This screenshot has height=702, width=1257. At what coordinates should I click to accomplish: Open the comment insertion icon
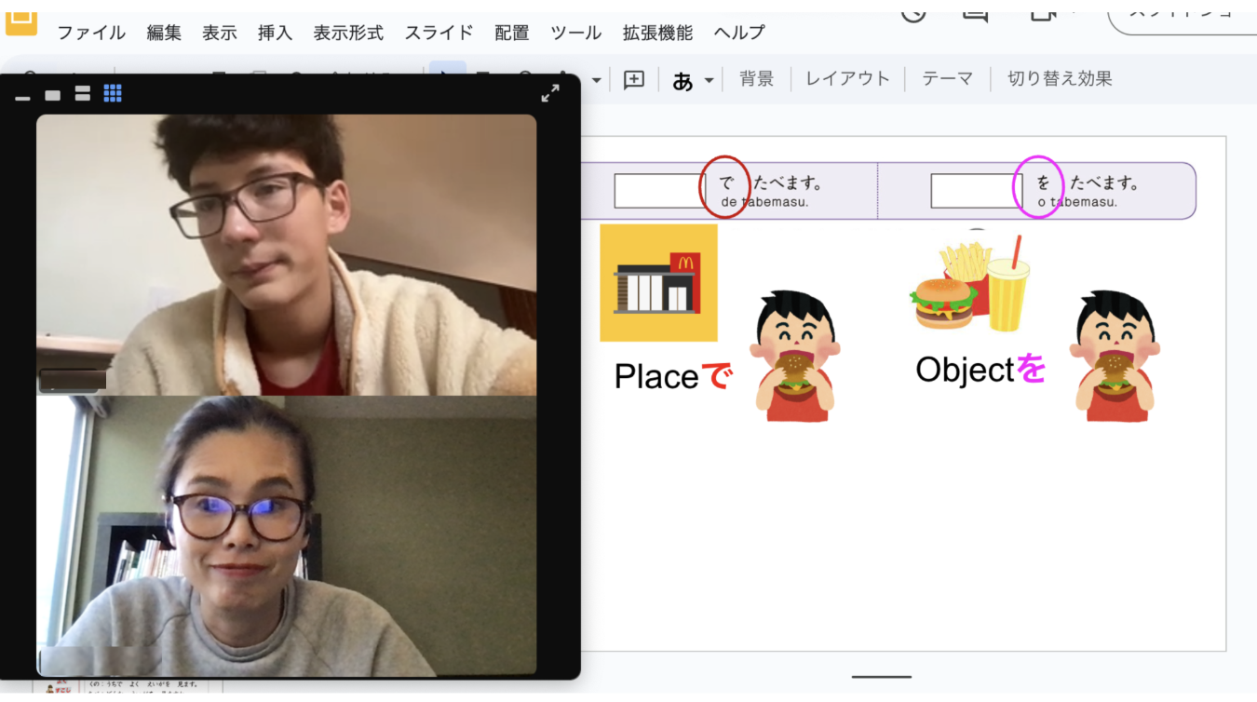point(634,79)
